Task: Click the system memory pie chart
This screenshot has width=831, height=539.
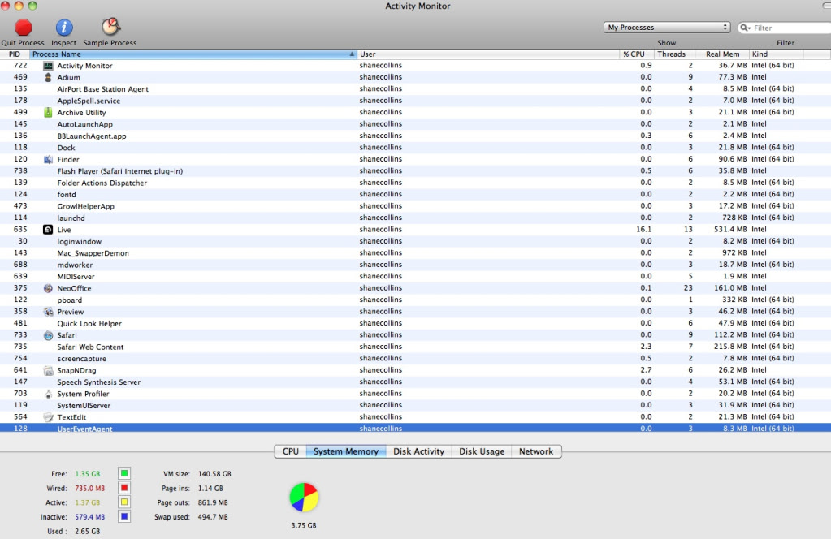Action: click(304, 497)
